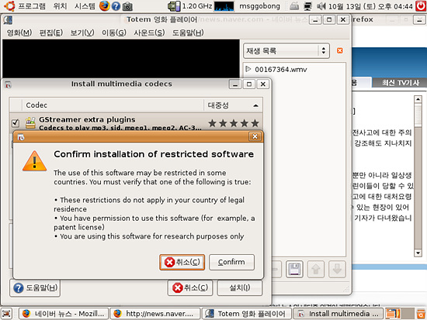The image size is (427, 320).
Task: Click the screenshot camera icon in panel
Action: point(127,6)
